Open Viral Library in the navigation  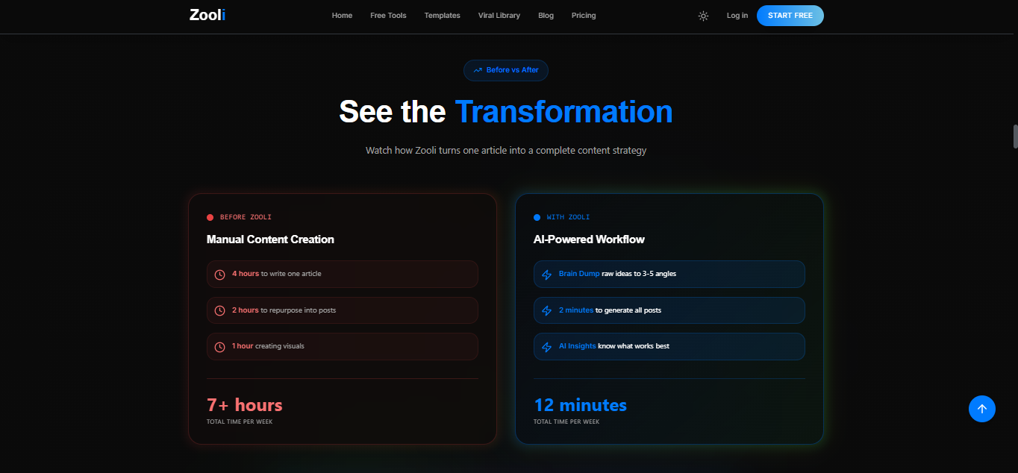click(x=499, y=16)
